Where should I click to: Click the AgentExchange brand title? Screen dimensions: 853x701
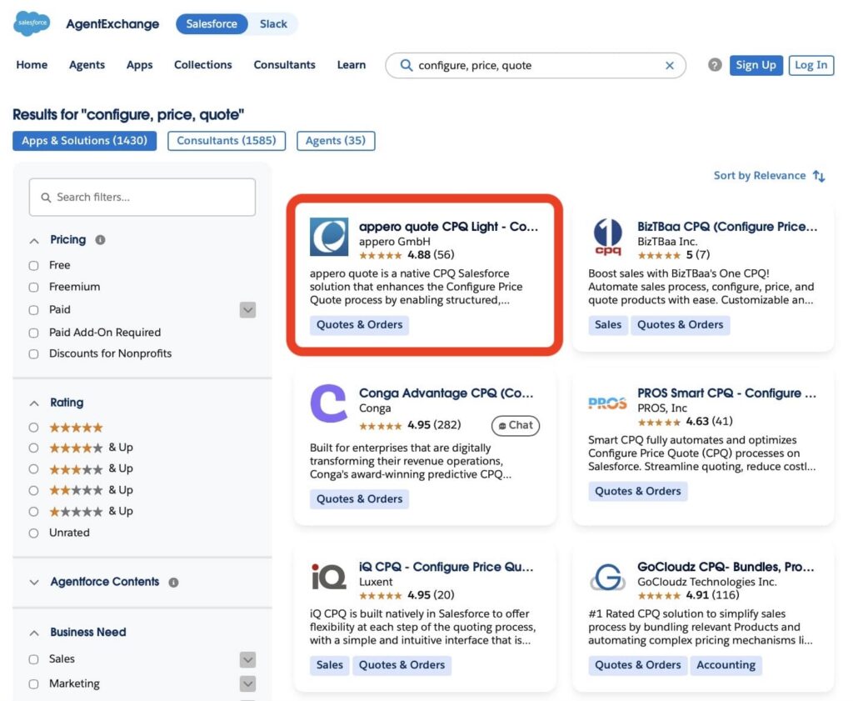click(x=112, y=24)
